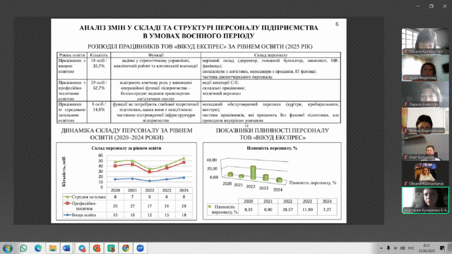Click value '16' in Вища освіта row

pyautogui.click(x=132, y=215)
